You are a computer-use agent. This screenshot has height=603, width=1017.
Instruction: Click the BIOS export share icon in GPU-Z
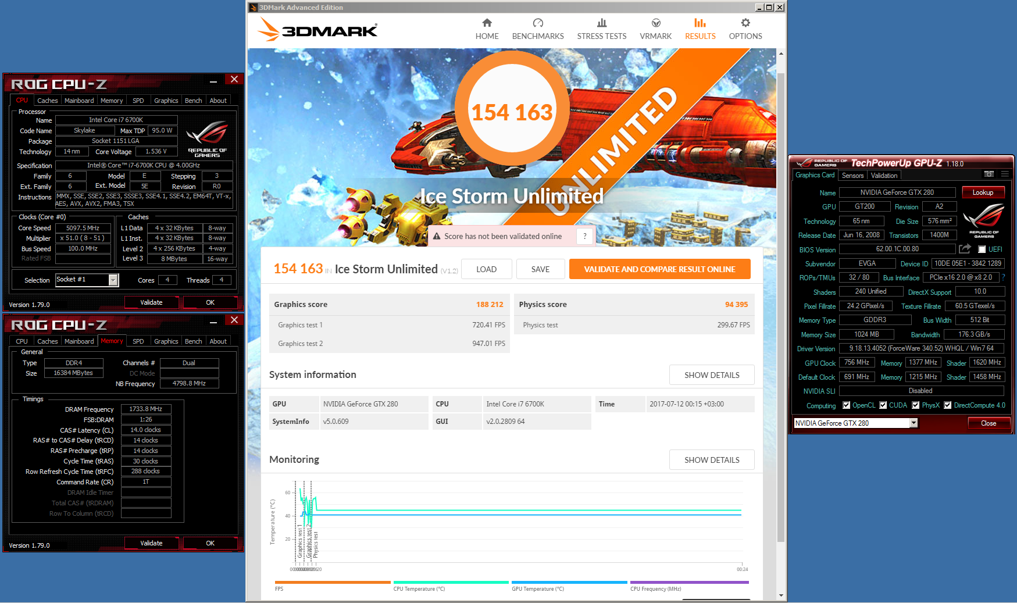(965, 249)
